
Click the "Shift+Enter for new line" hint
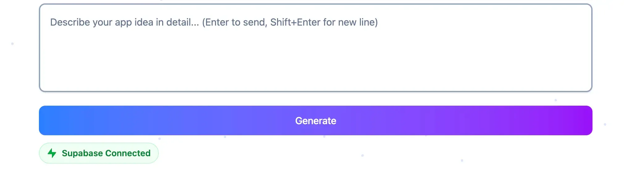pyautogui.click(x=323, y=22)
